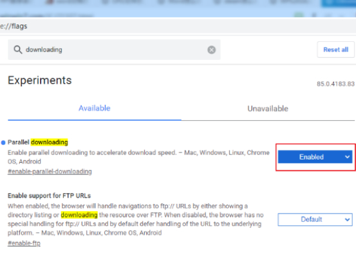Click the Parallel downloading flag title

38,142
